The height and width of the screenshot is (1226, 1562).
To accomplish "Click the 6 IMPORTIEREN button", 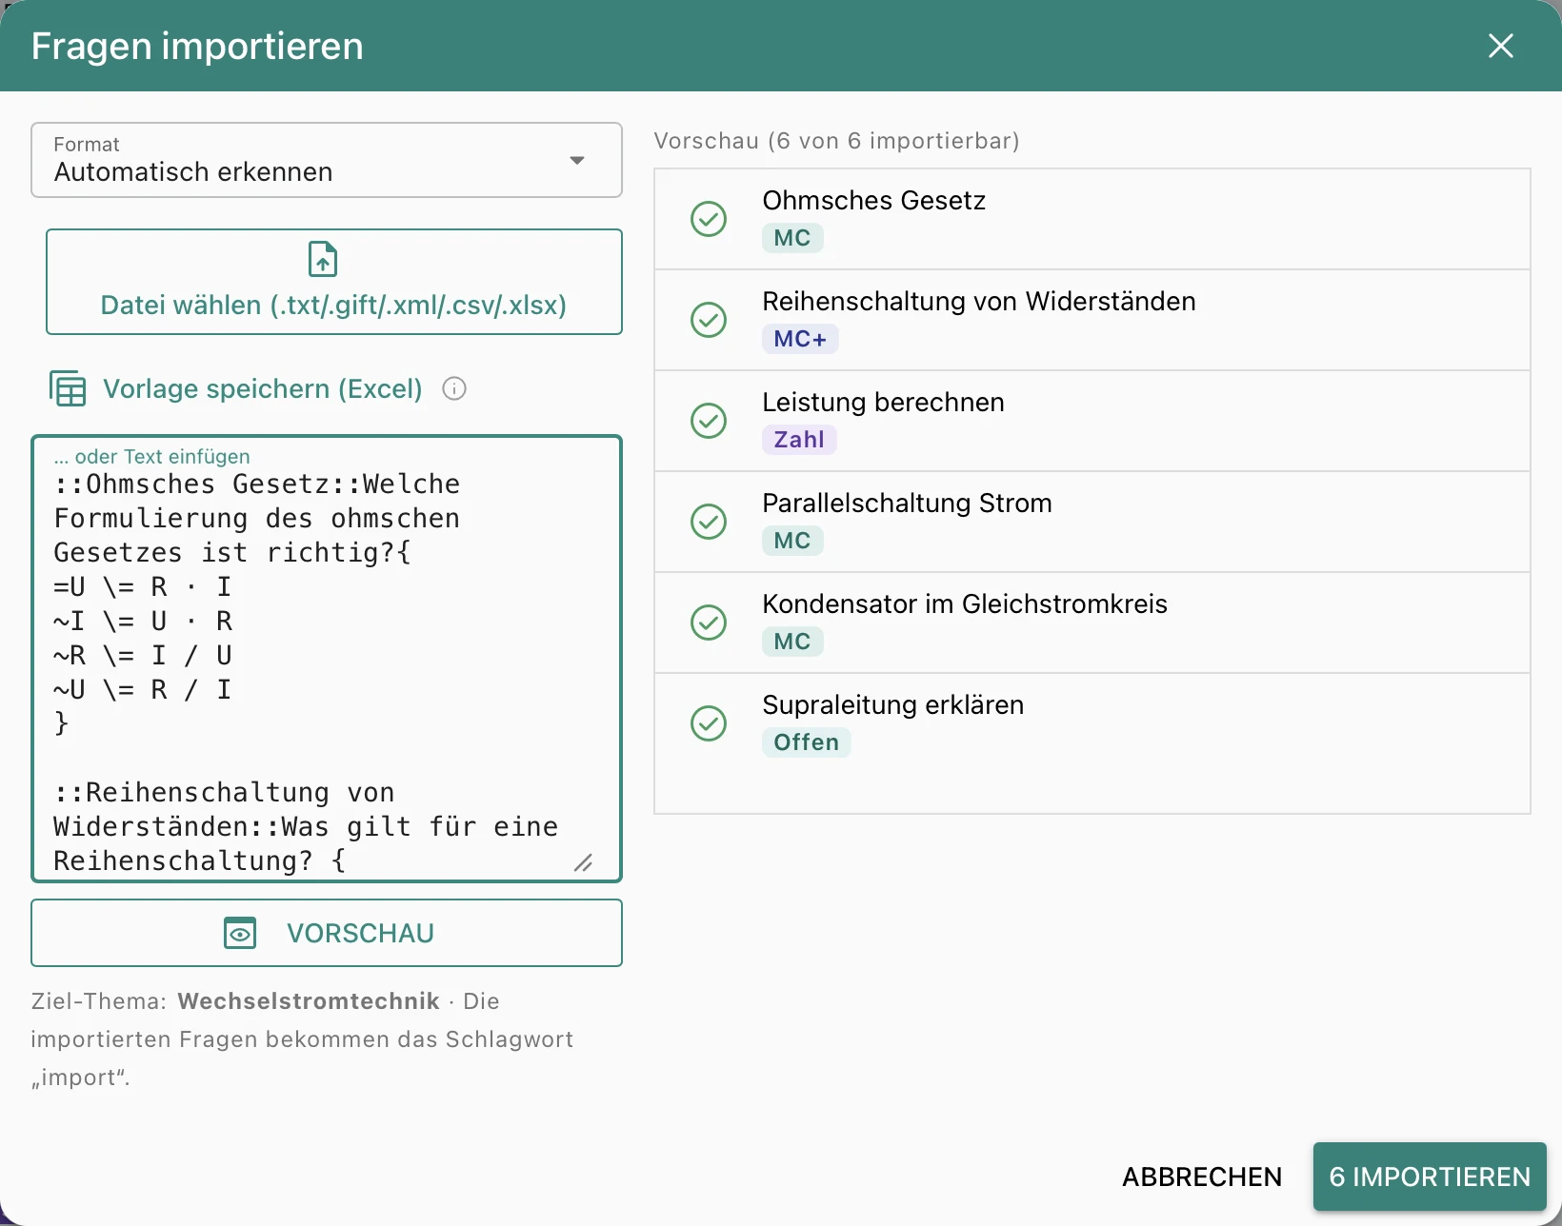I will (x=1430, y=1177).
